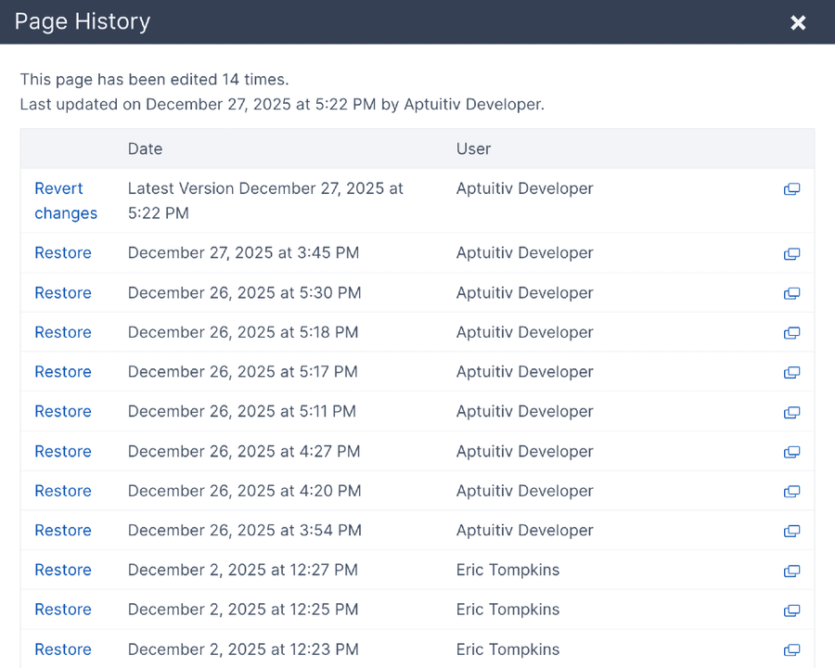Click preview icon for December 26 5:11 PM entry

(791, 412)
